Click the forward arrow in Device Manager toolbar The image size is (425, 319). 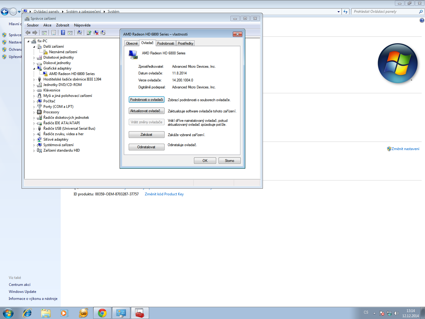click(x=35, y=33)
